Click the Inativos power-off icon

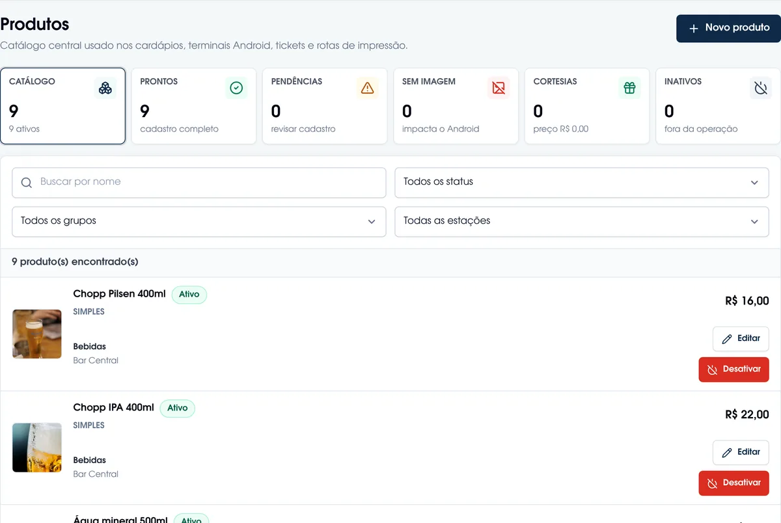pyautogui.click(x=761, y=88)
